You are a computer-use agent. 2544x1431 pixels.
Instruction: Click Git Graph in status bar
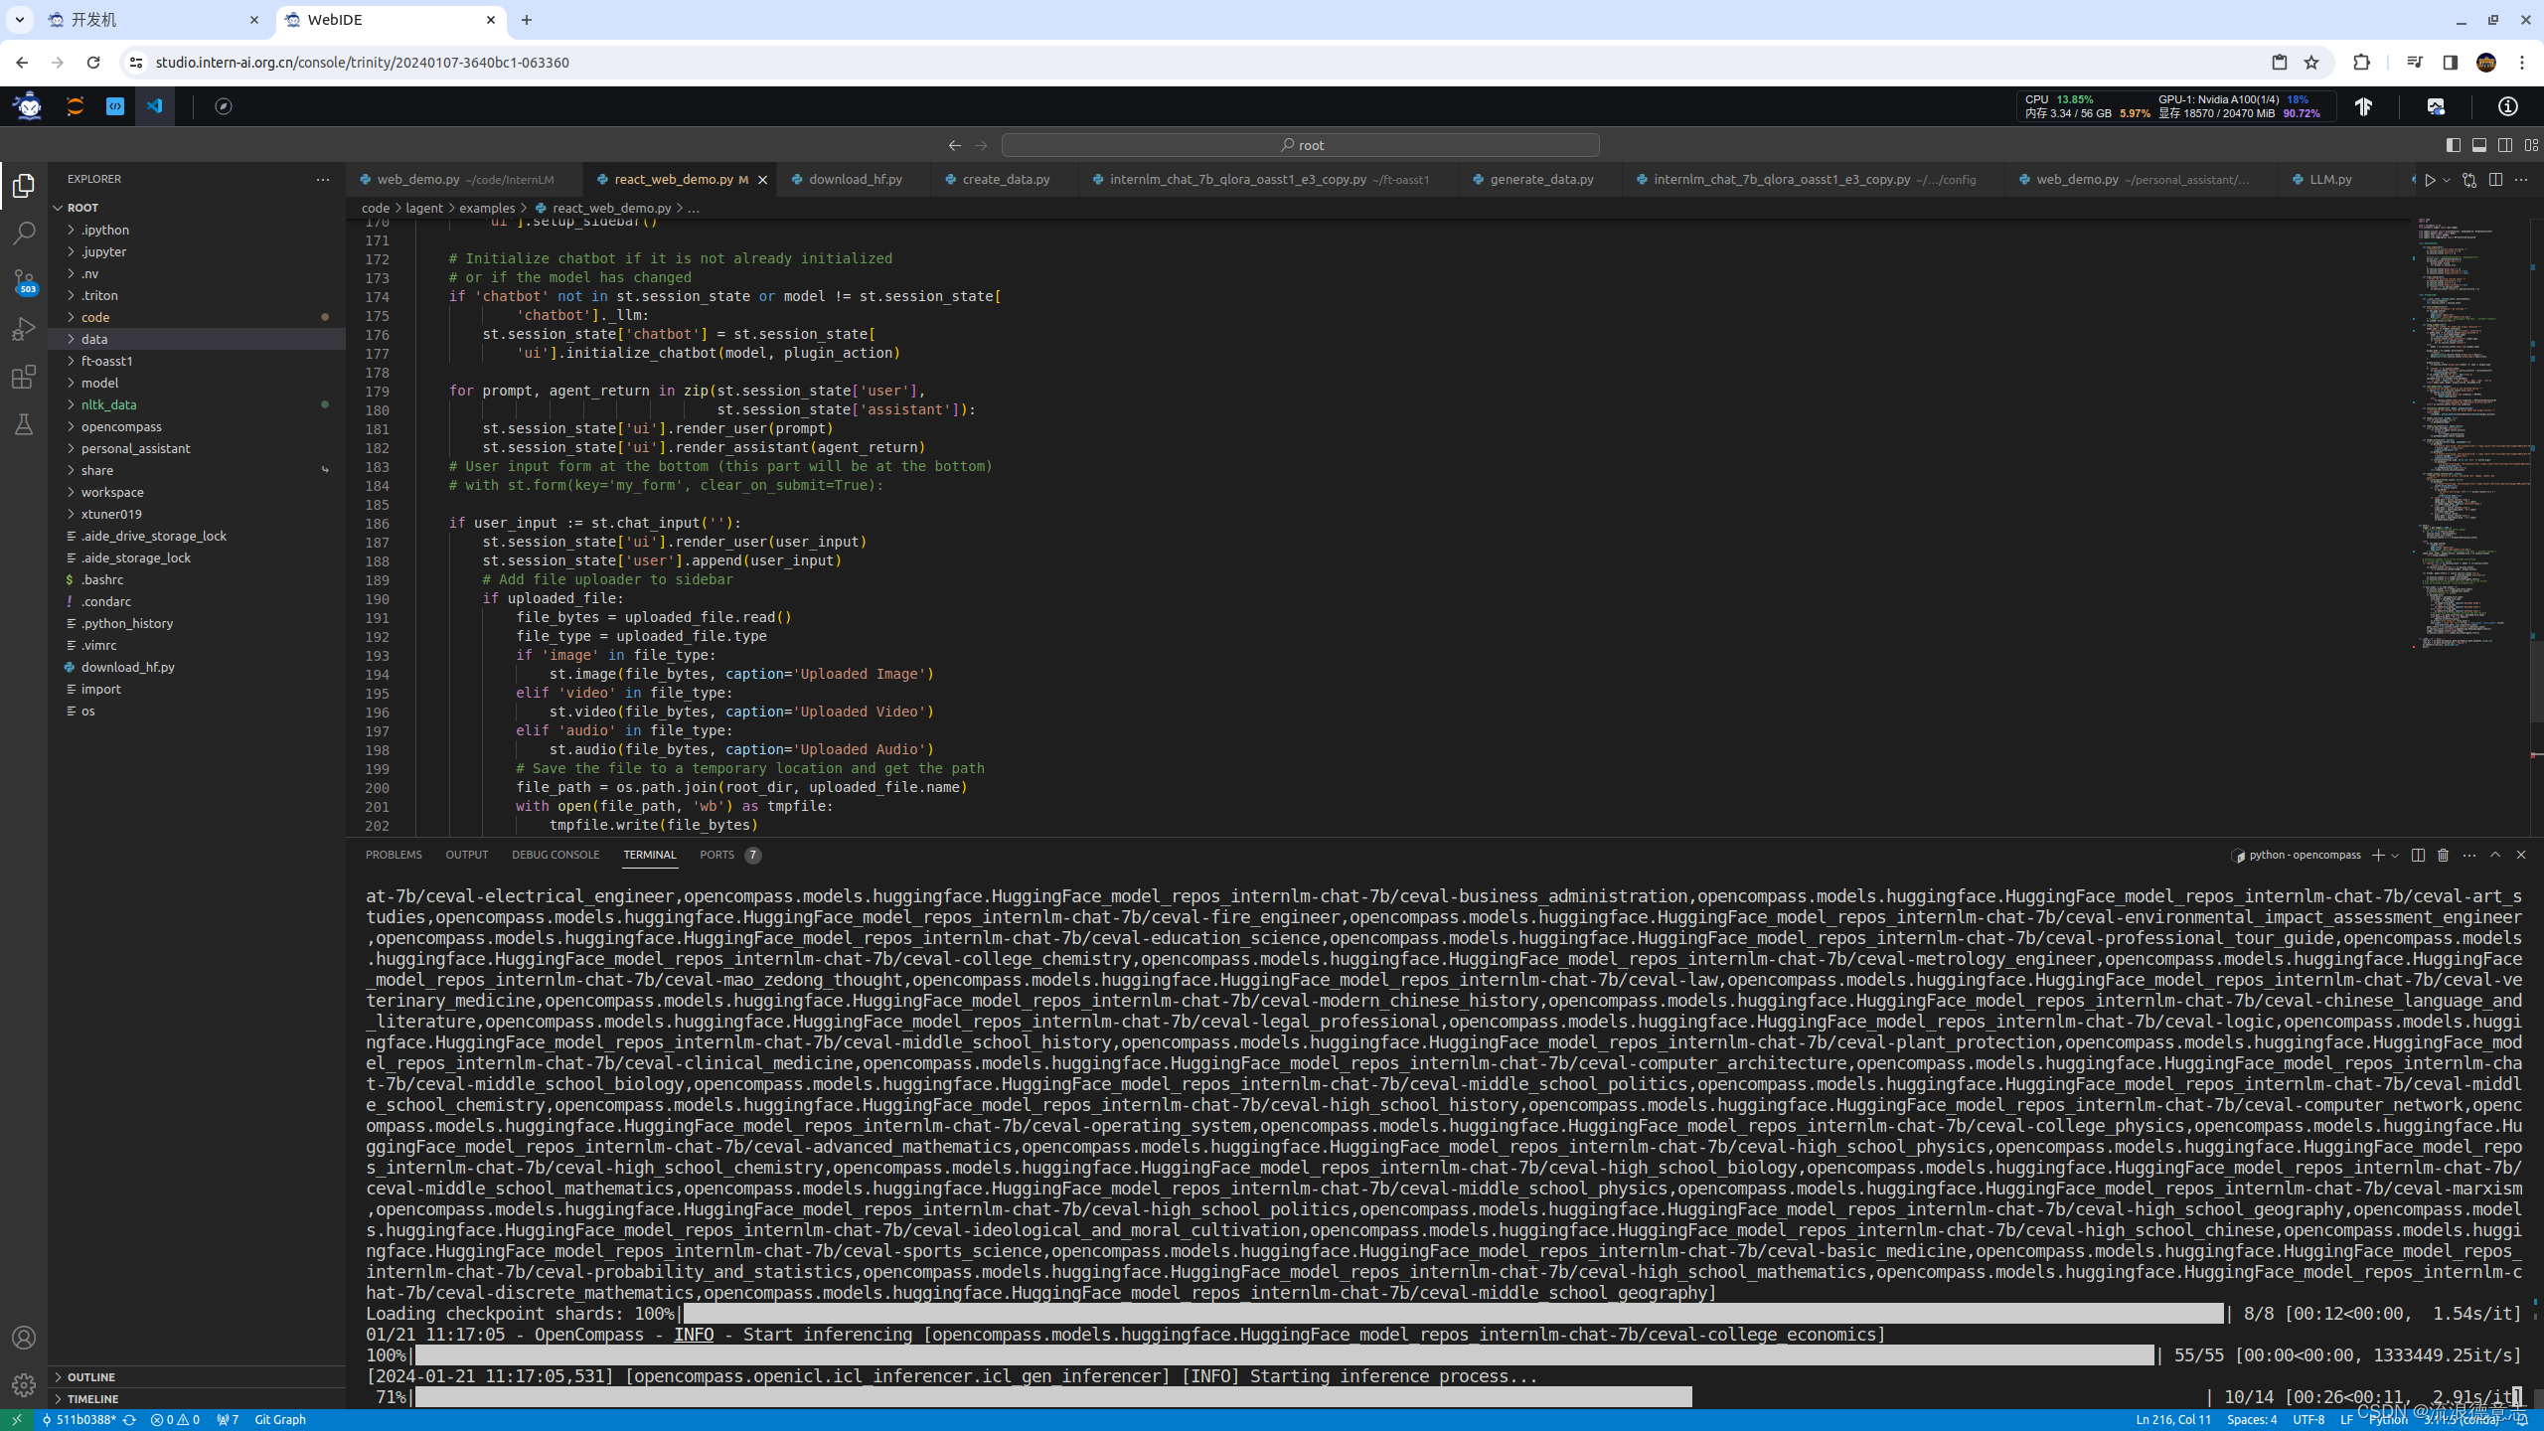[280, 1419]
